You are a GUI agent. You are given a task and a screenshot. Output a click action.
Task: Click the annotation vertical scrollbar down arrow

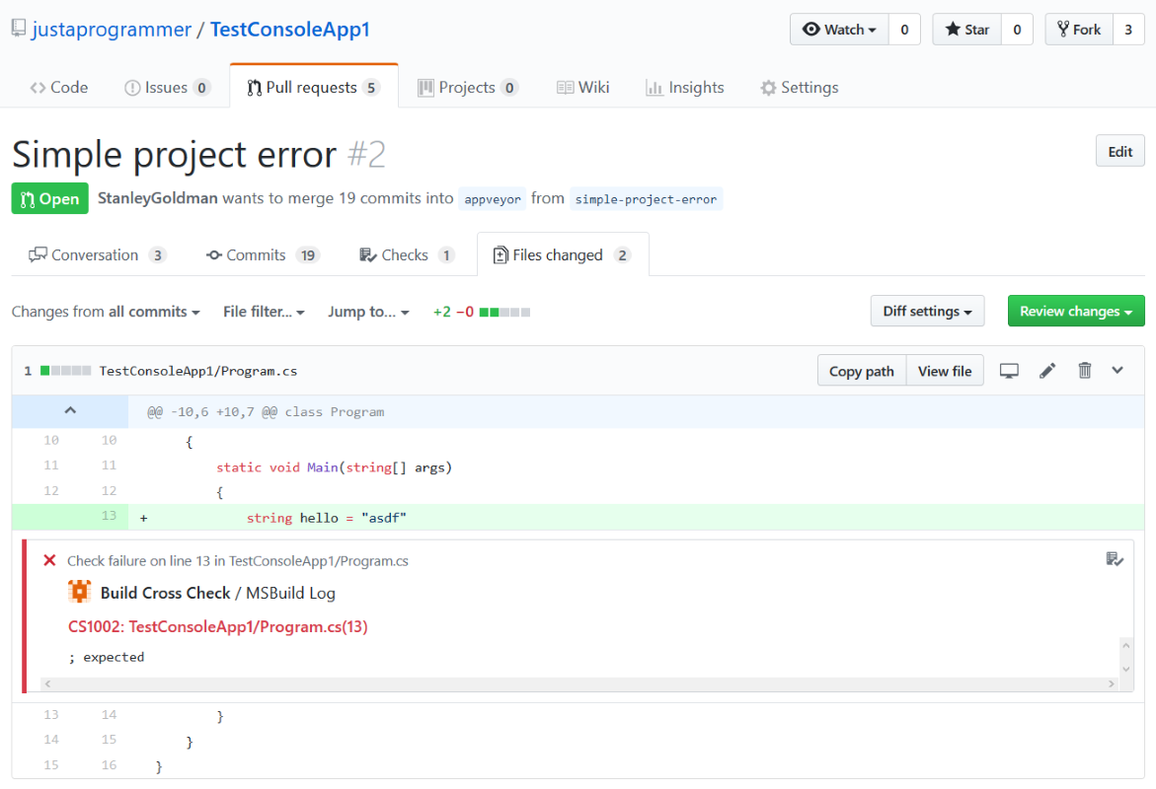point(1125,669)
